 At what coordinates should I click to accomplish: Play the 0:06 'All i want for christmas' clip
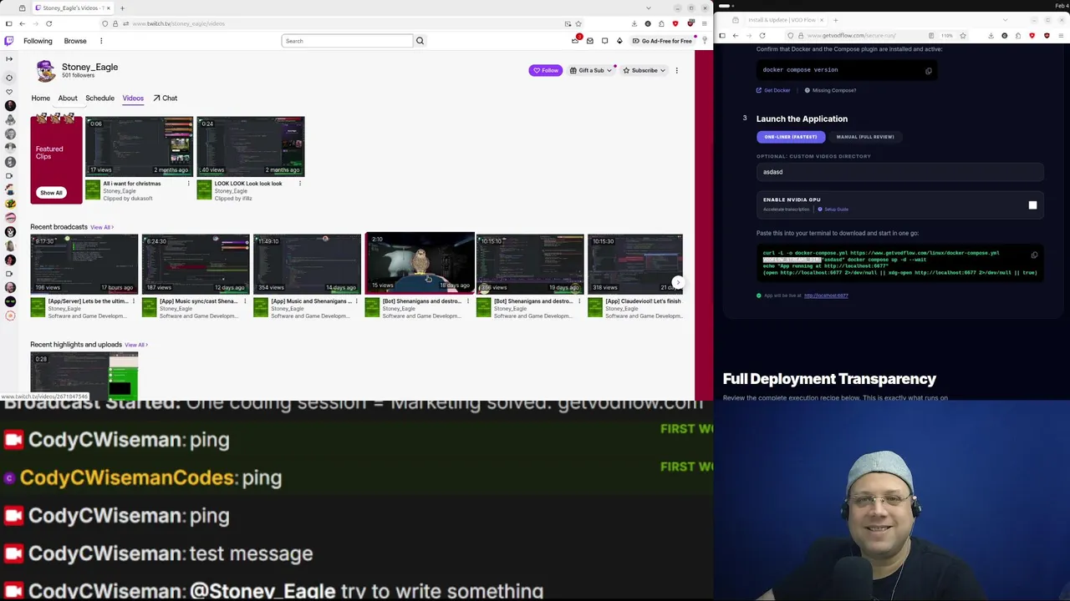pos(139,147)
